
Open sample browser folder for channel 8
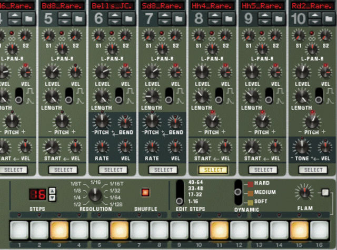pos(229,19)
